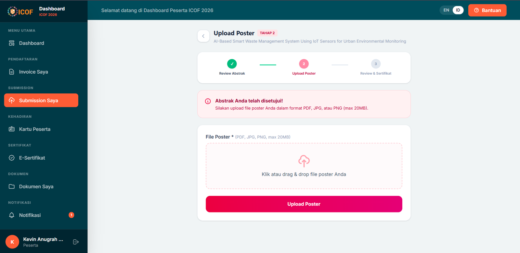Click the Invoice Saya document icon
Image resolution: width=520 pixels, height=253 pixels.
point(12,72)
